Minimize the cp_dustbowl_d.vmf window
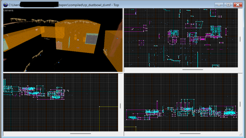 coord(219,5)
